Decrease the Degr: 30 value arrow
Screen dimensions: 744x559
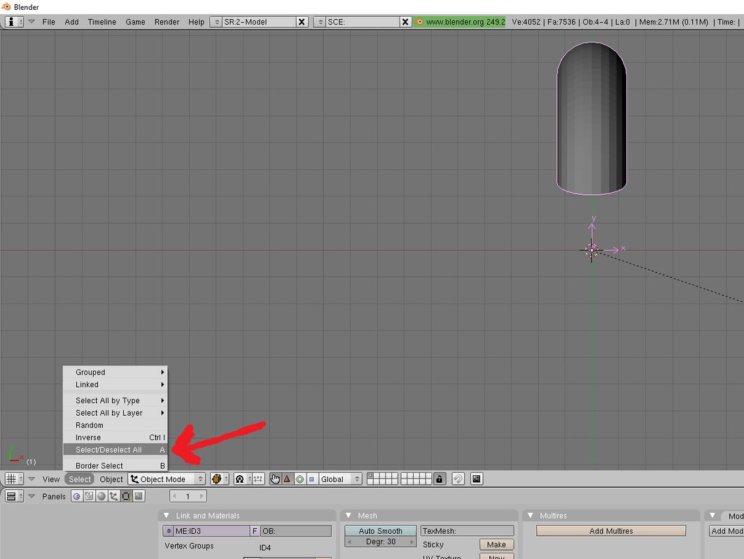tap(350, 542)
